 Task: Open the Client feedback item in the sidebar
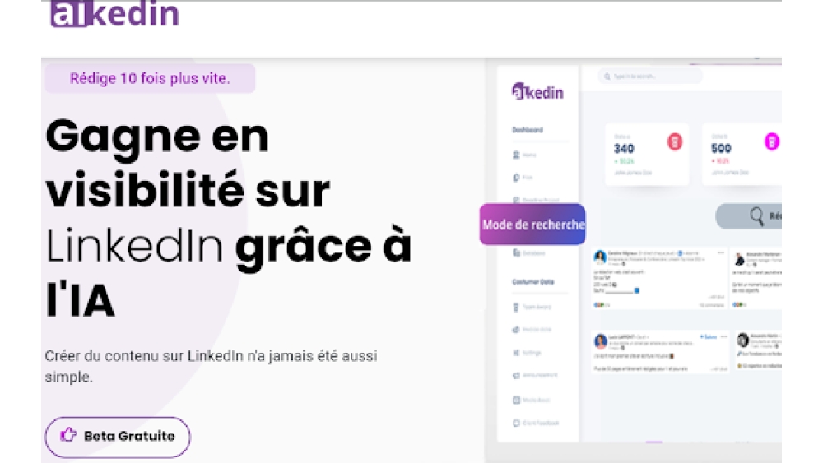tap(536, 423)
